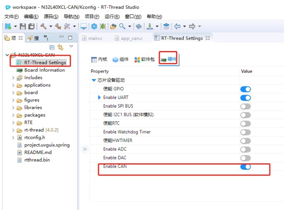Select the README.md file
Viewport: 285px width, 213px height.
tap(35, 153)
